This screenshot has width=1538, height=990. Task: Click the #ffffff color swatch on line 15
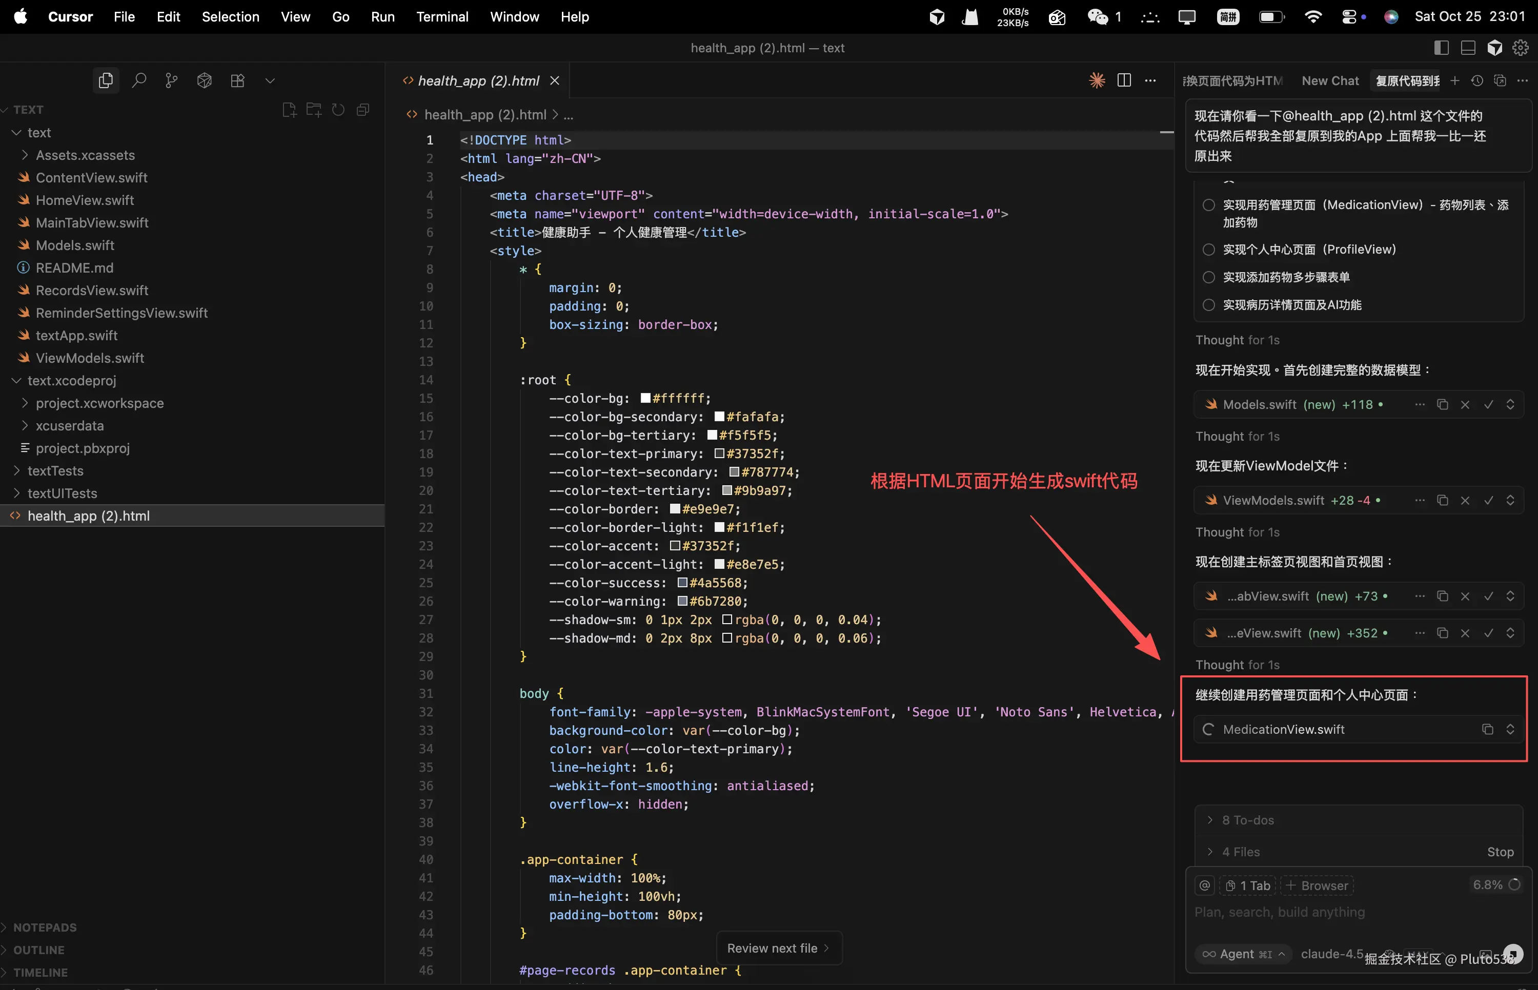coord(645,398)
